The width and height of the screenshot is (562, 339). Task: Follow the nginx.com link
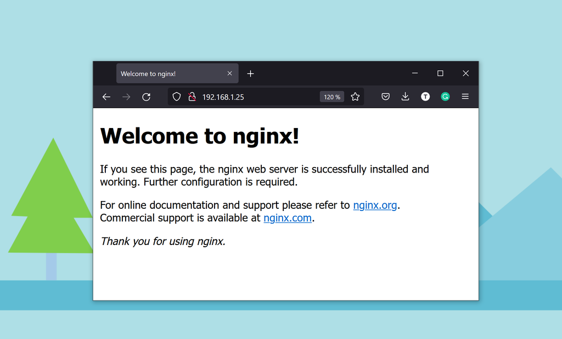[288, 218]
